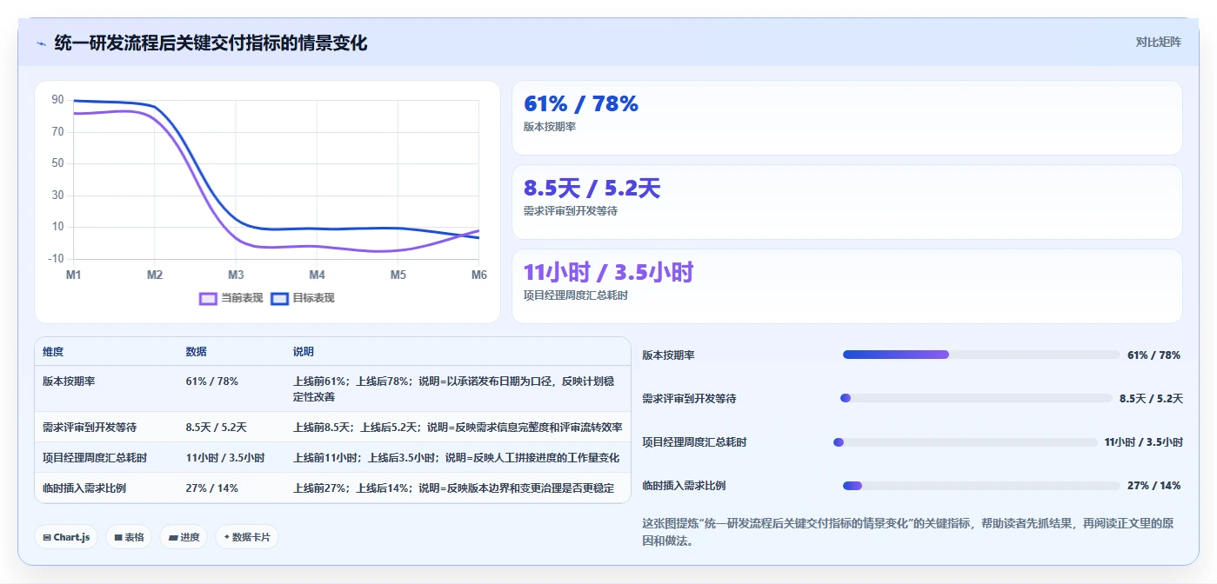Click table value 61% / 78%

click(x=211, y=382)
